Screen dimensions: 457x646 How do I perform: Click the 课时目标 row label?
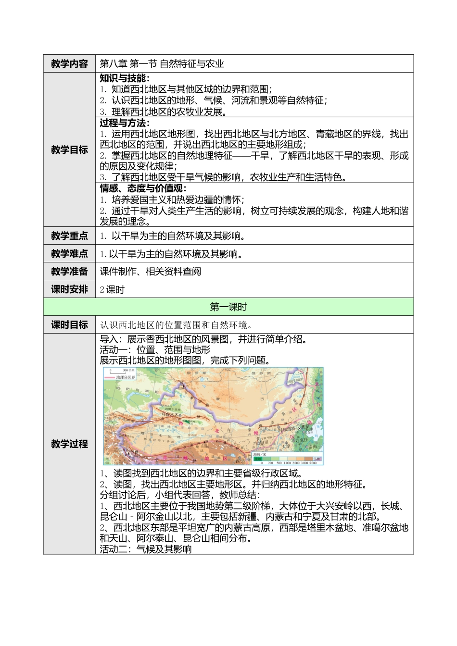[70, 324]
